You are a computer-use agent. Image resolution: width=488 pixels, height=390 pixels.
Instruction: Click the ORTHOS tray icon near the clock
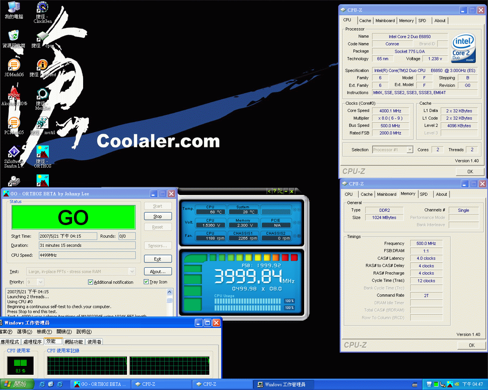(x=450, y=384)
